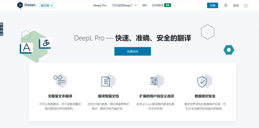Click the Japanese あ translation icon

pyautogui.click(x=46, y=43)
